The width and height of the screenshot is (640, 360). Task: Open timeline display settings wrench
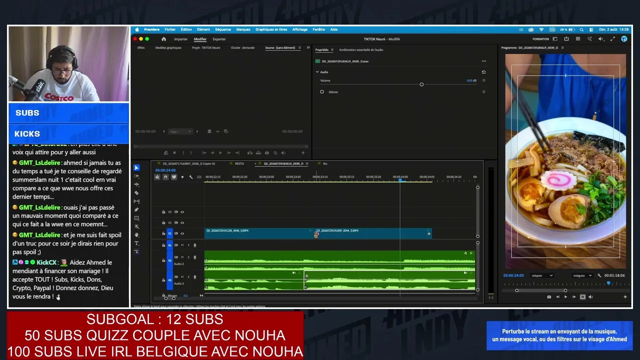[x=190, y=177]
